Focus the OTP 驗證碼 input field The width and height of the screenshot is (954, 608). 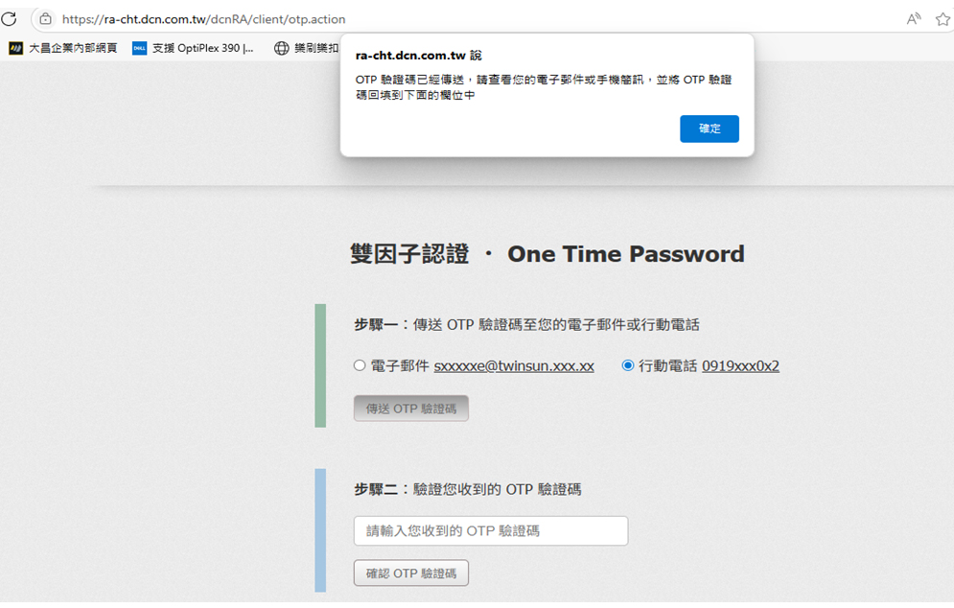490,531
